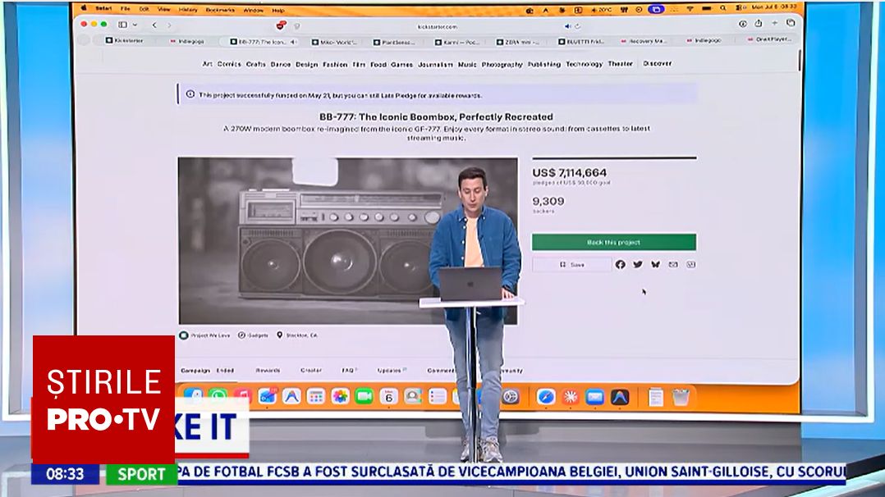Open FaceTime from the Dock
885x497 pixels.
365,397
